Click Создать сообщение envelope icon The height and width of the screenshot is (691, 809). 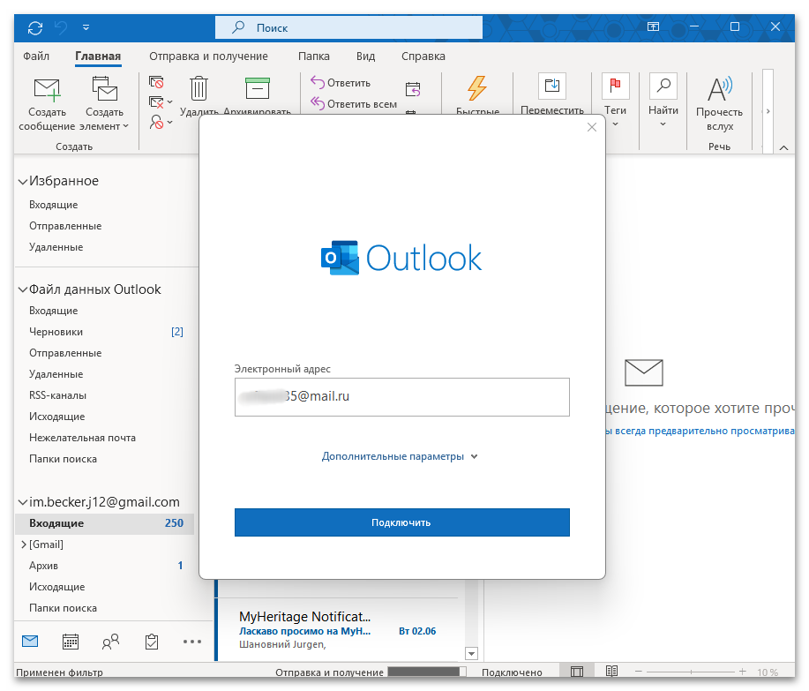(x=47, y=89)
